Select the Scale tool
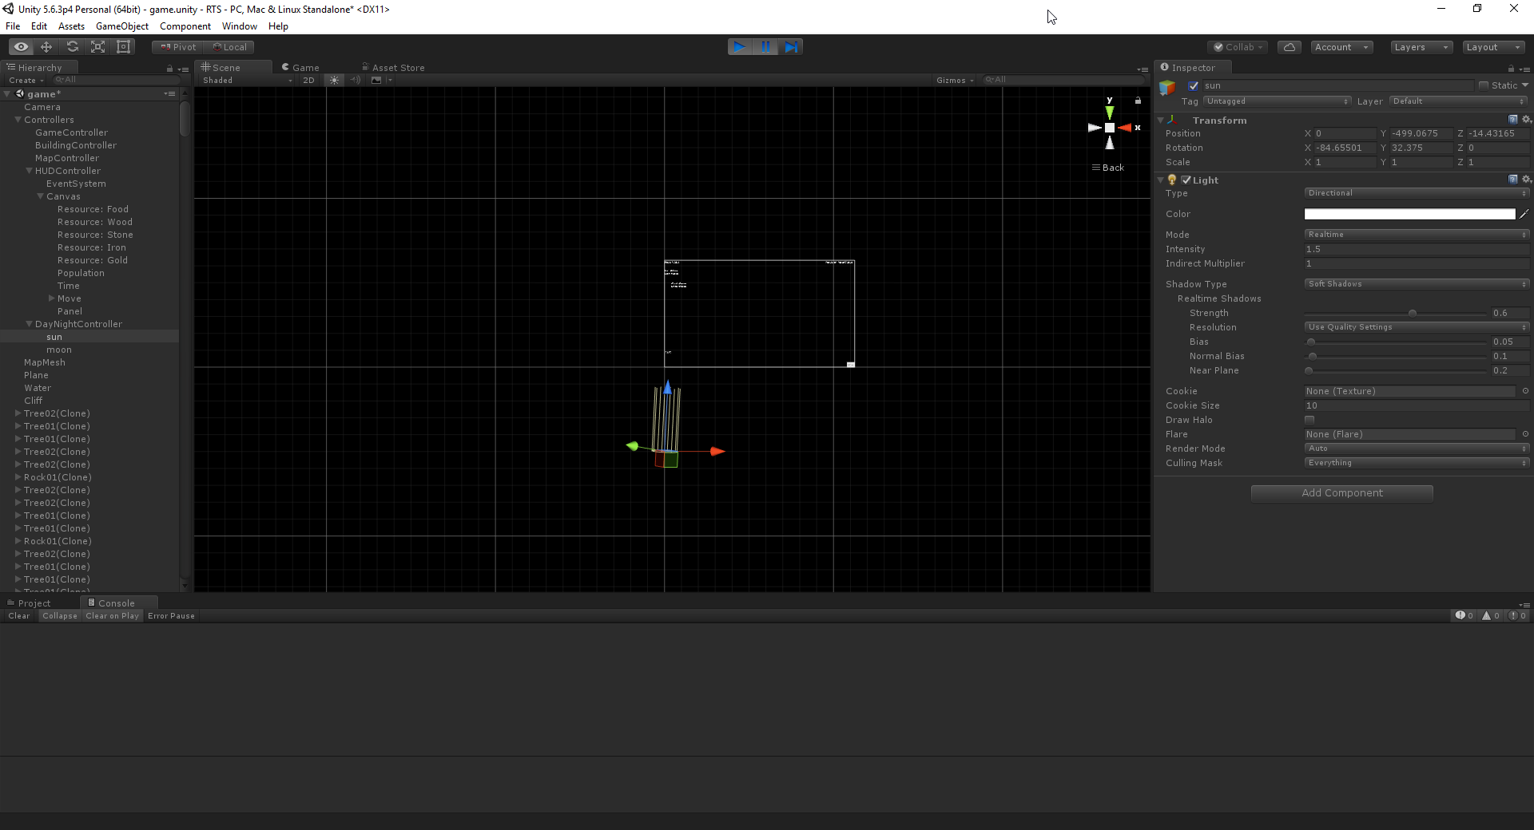The width and height of the screenshot is (1534, 830). pos(97,47)
